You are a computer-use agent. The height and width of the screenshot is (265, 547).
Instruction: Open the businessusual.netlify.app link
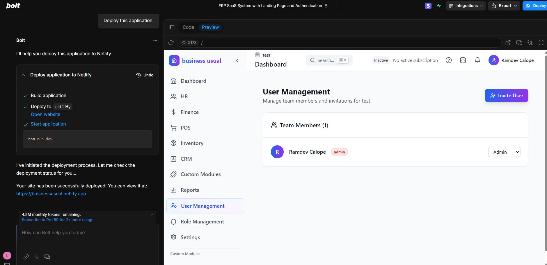coord(51,194)
